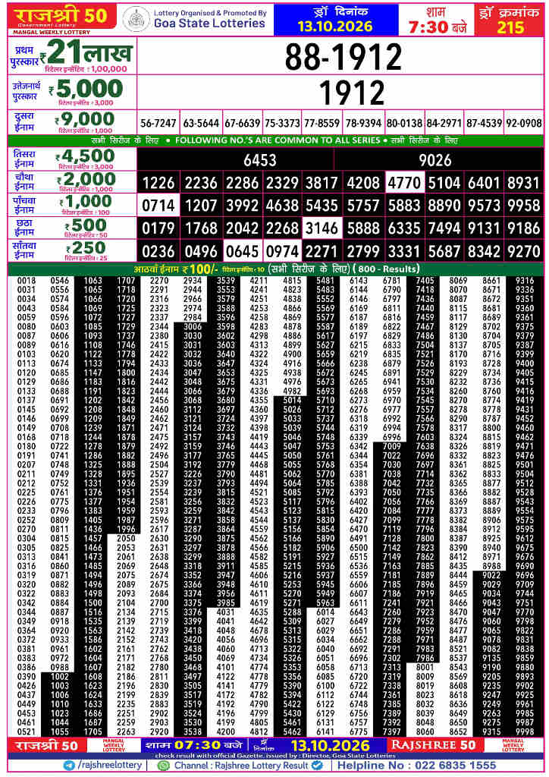Click the 'FOLLOWING NO.'S ARE COMMON TO ALL SERIES' banner
Image resolution: width=549 pixels, height=777 pixels.
[x=278, y=140]
